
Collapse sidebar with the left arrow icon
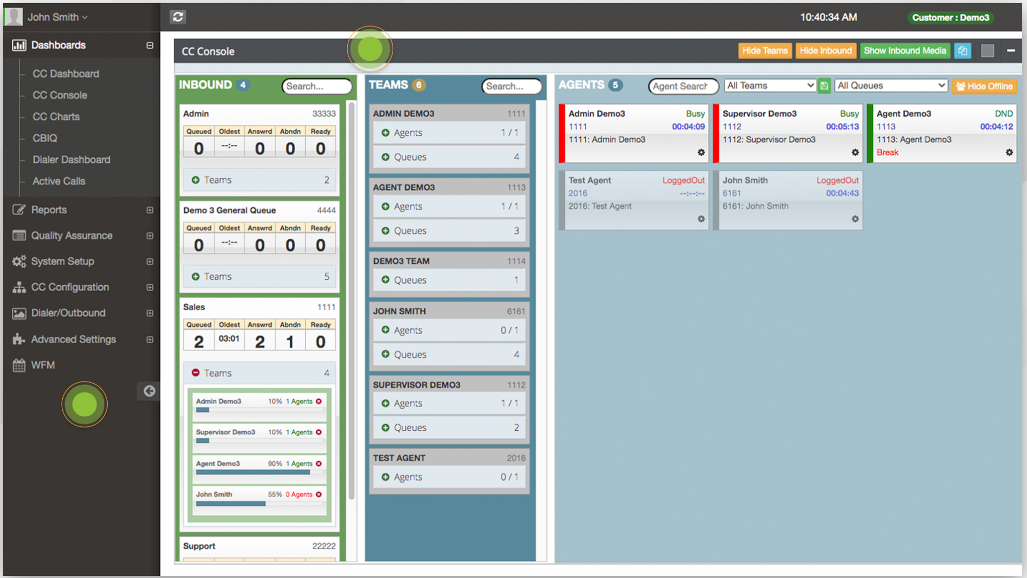(149, 391)
